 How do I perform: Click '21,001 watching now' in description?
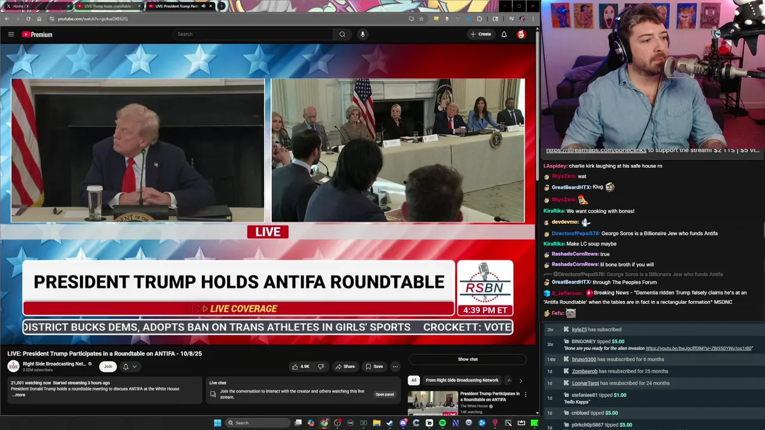[30, 383]
